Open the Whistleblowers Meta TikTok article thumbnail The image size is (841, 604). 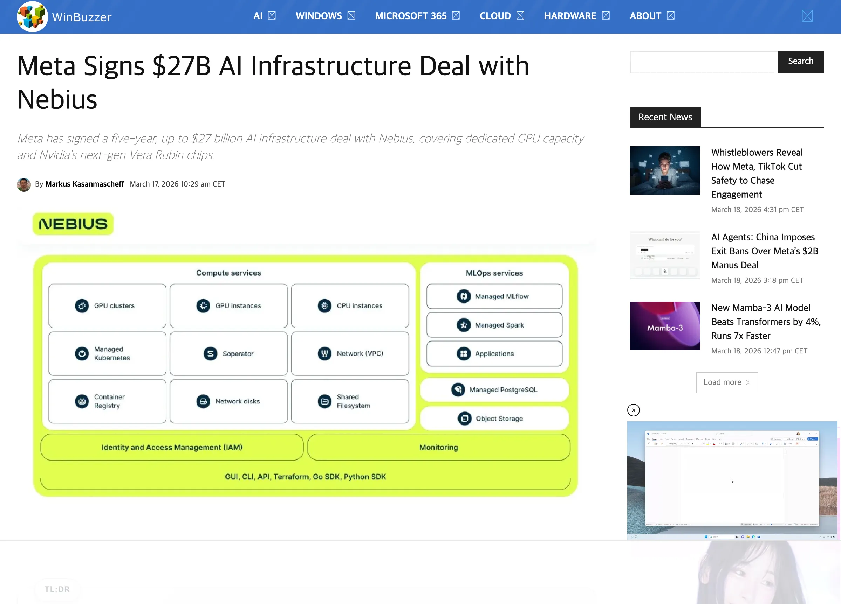(664, 170)
